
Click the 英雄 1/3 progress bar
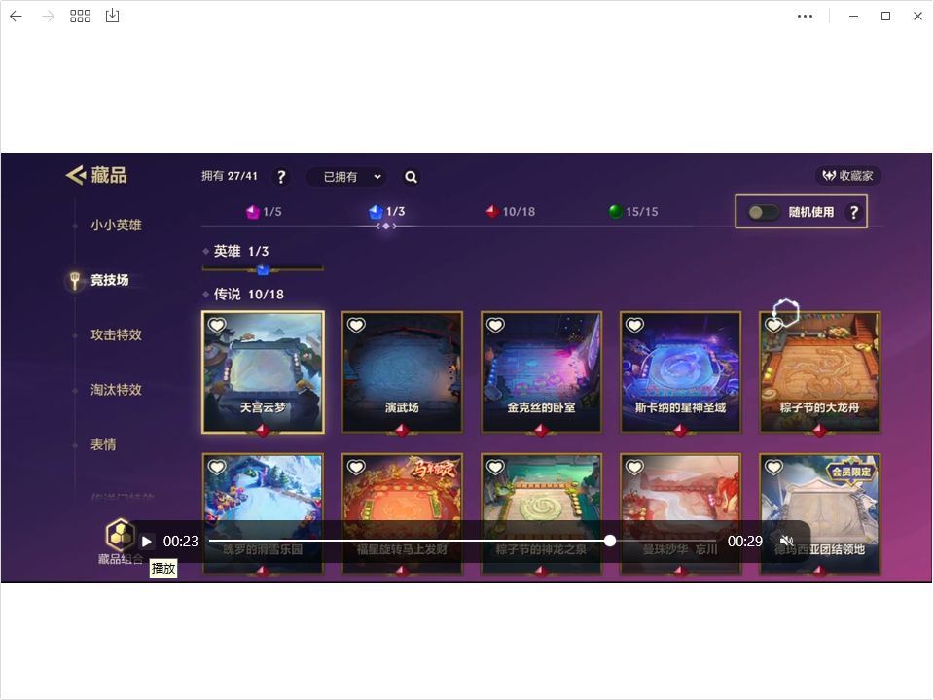[263, 269]
